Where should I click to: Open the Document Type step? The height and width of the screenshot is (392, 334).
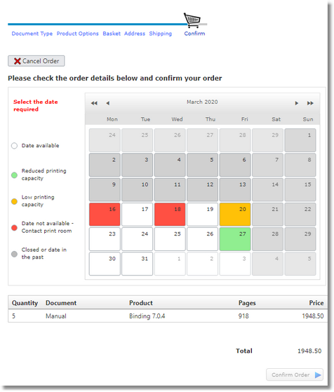[32, 34]
